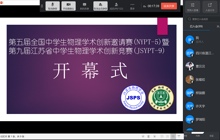Start a new share via 新的共享
Image resolution: width=220 pixels, height=140 pixels.
point(85,6)
